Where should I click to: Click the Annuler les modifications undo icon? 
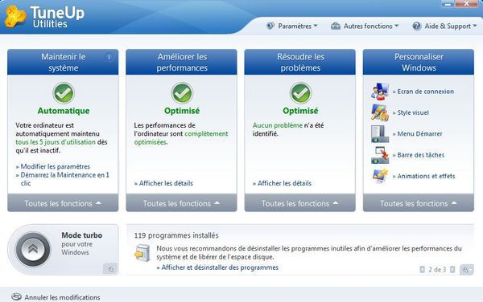pyautogui.click(x=16, y=296)
